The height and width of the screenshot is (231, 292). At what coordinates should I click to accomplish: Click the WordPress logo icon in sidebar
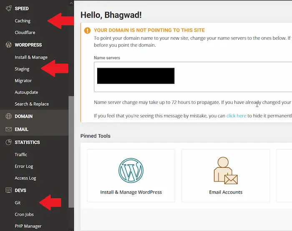[x=9, y=45]
